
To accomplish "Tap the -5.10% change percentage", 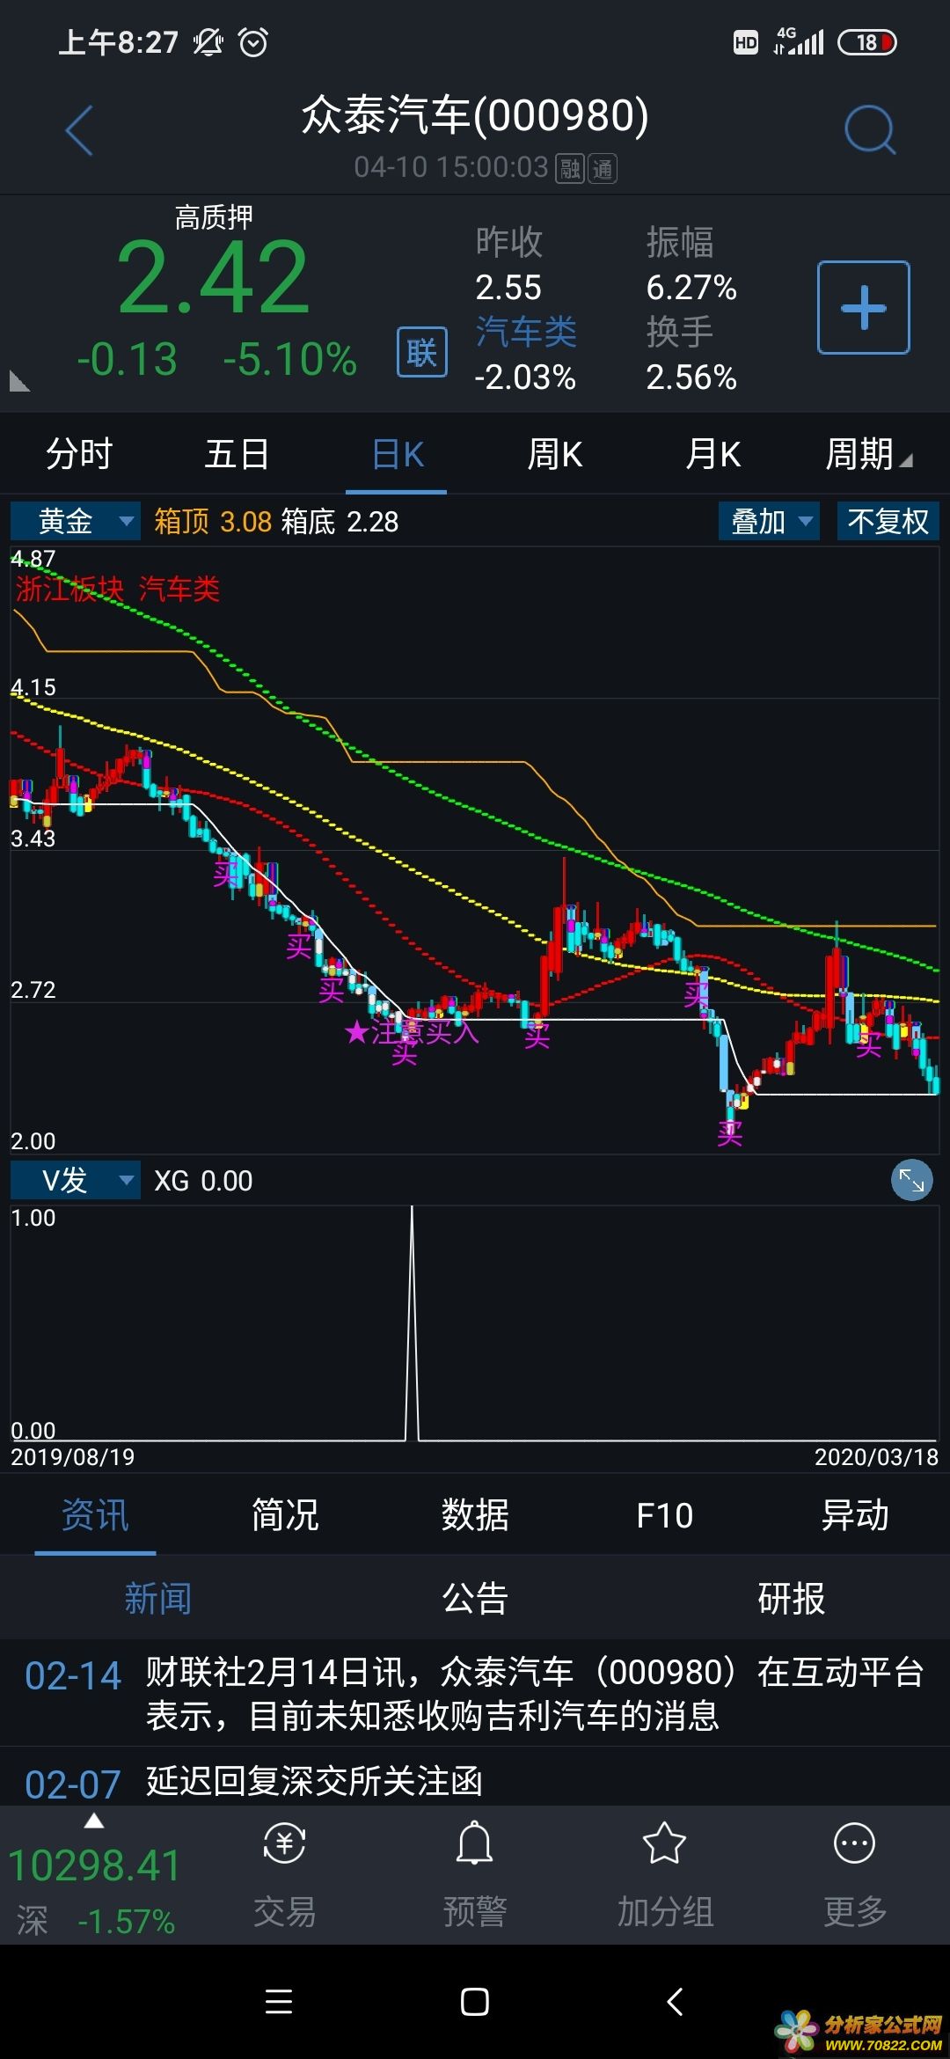I will (x=290, y=360).
